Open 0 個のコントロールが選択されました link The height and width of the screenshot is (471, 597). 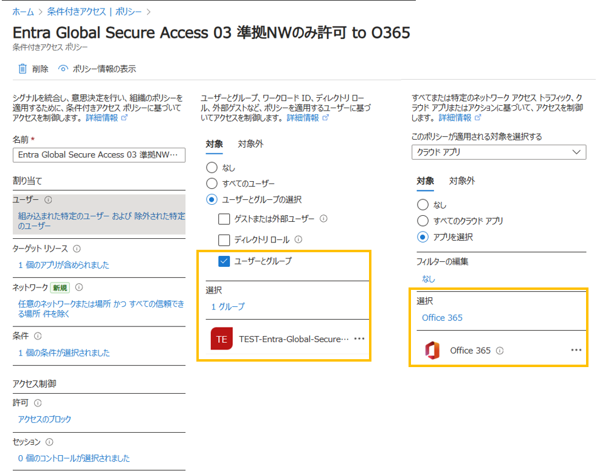74,458
